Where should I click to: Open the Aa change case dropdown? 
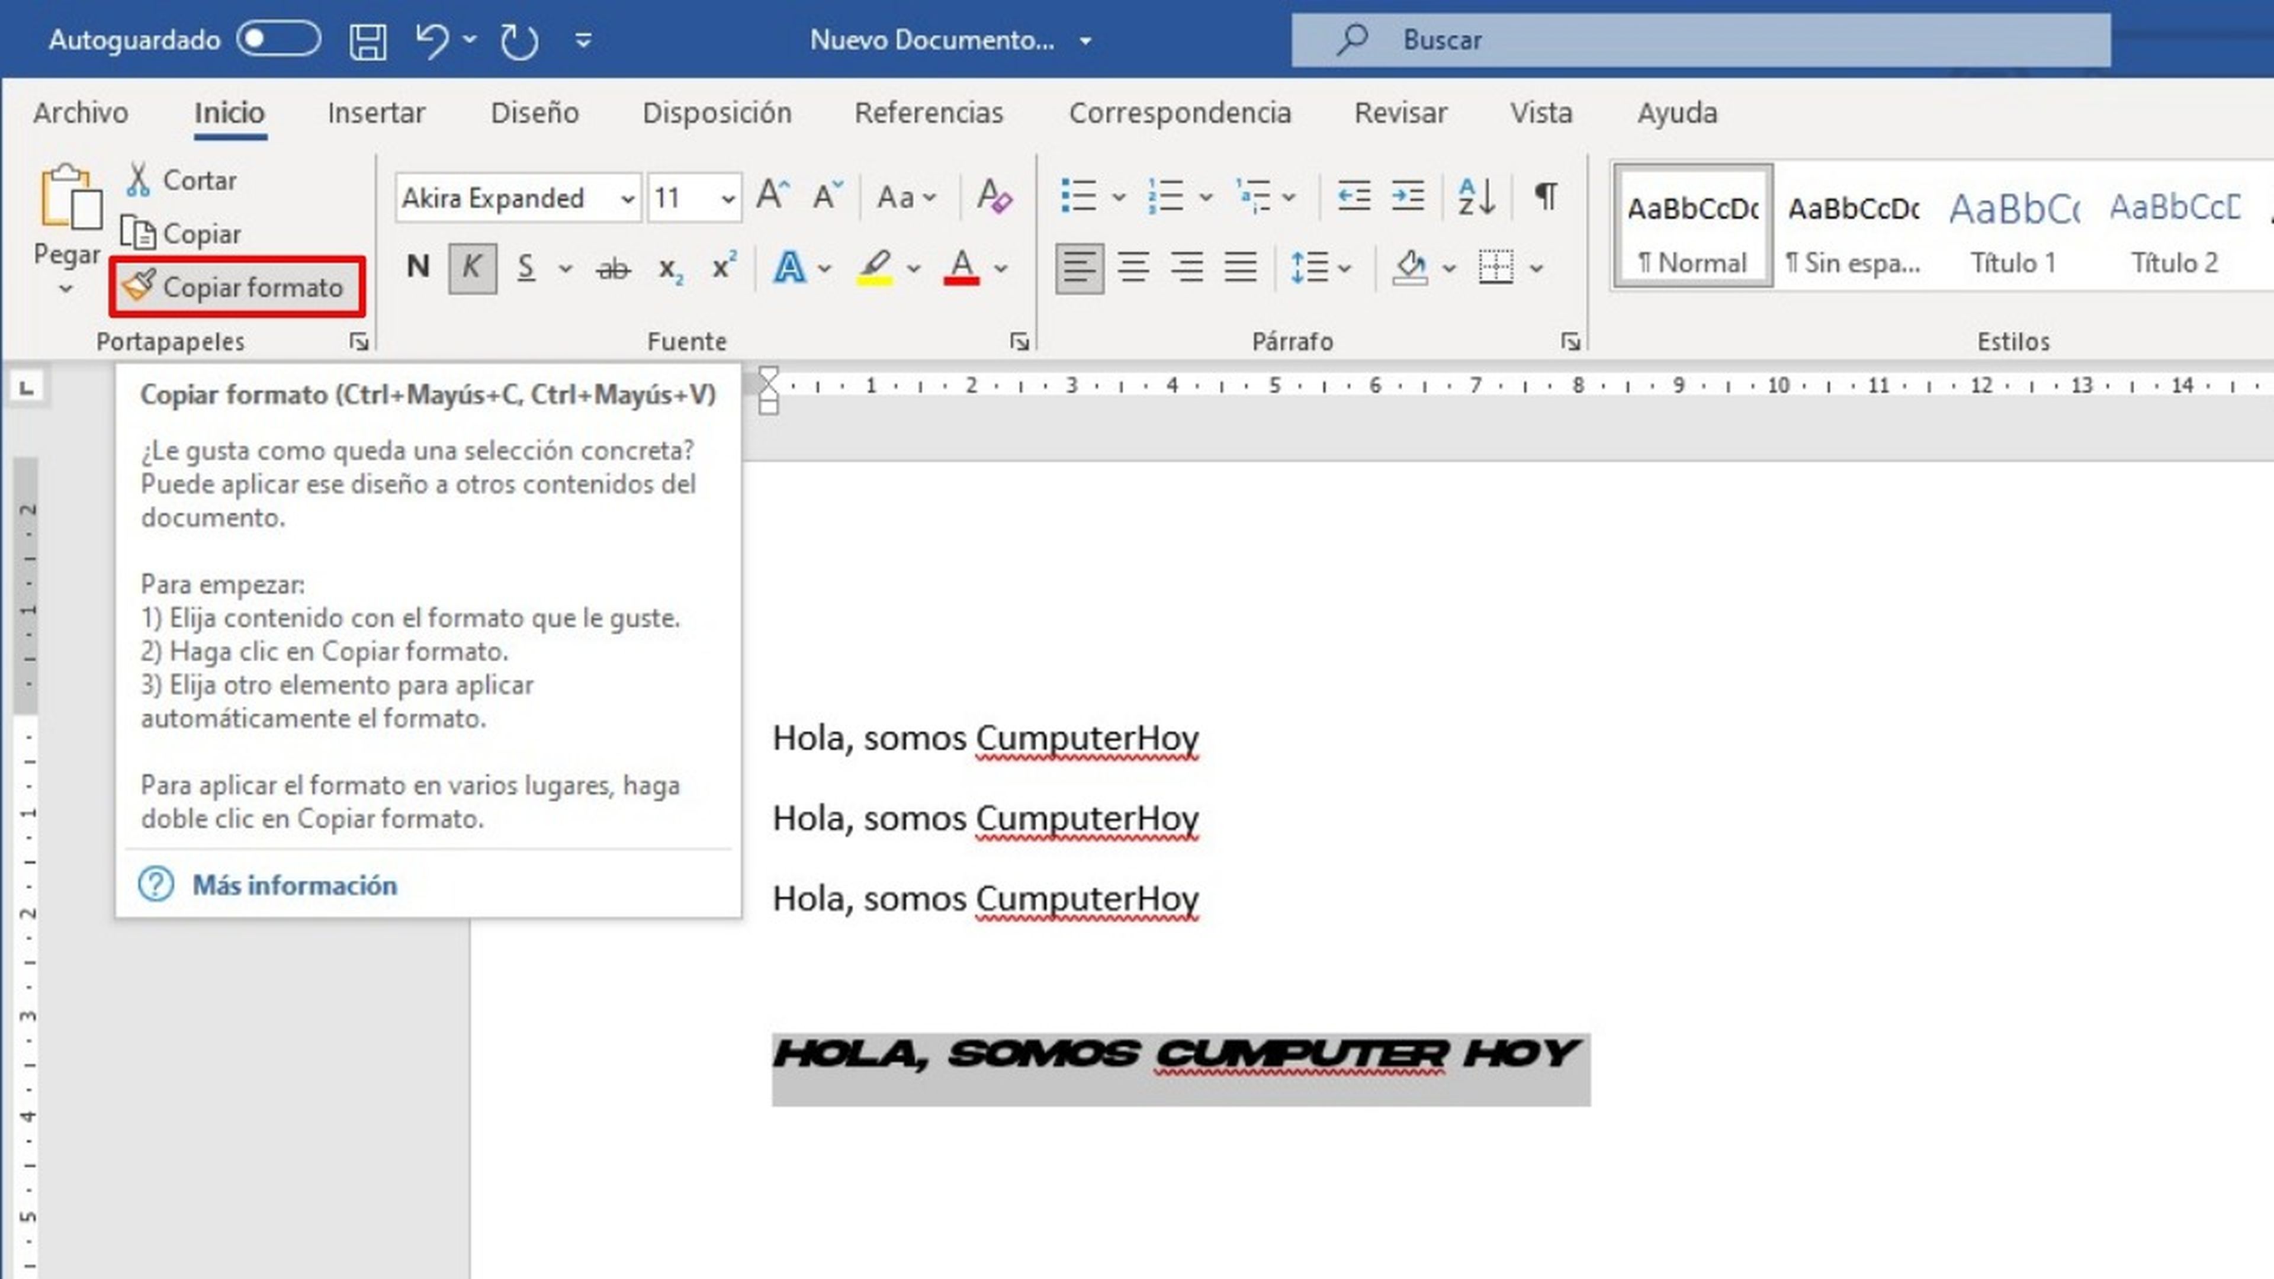tap(907, 197)
